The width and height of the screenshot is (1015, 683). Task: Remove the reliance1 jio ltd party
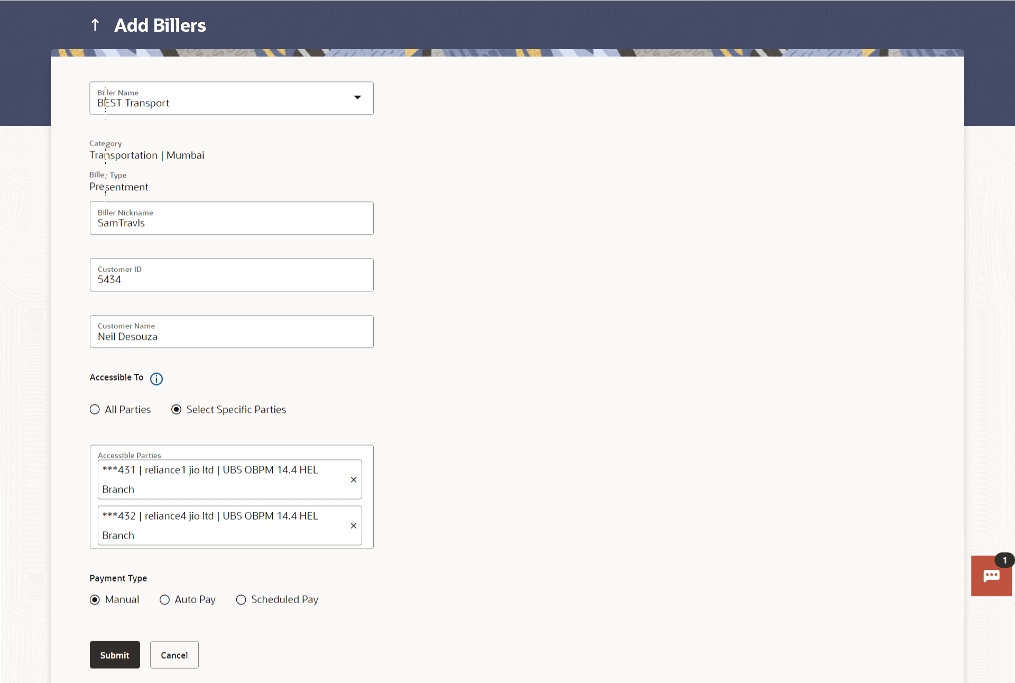coord(354,479)
